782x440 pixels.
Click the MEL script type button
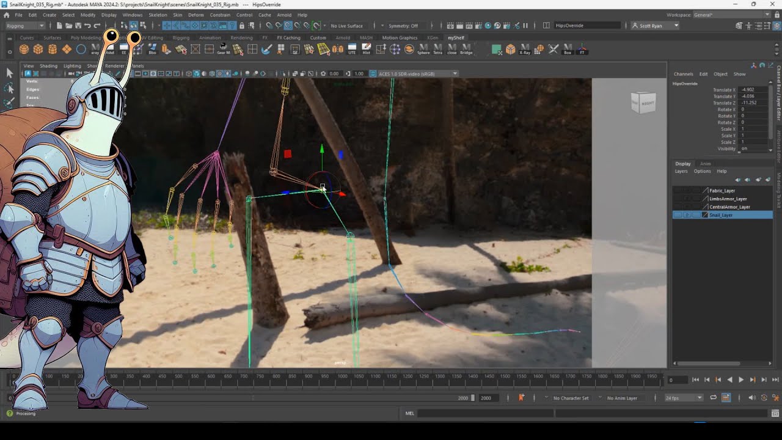[x=410, y=413]
